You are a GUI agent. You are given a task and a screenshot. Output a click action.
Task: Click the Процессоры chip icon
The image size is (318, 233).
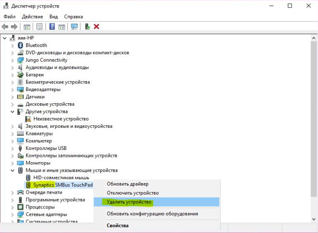tap(20, 207)
